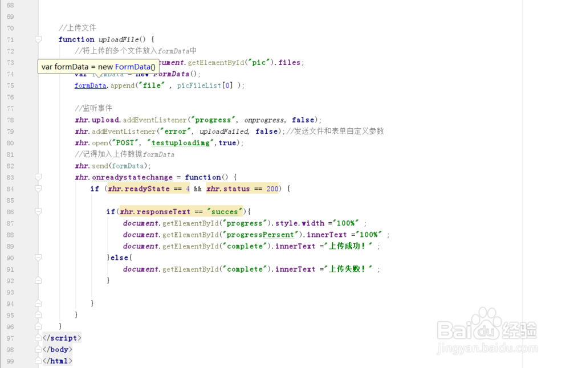570x368 pixels.
Task: Click the highlighted xhr.readyState == 4 expression
Action: point(148,189)
